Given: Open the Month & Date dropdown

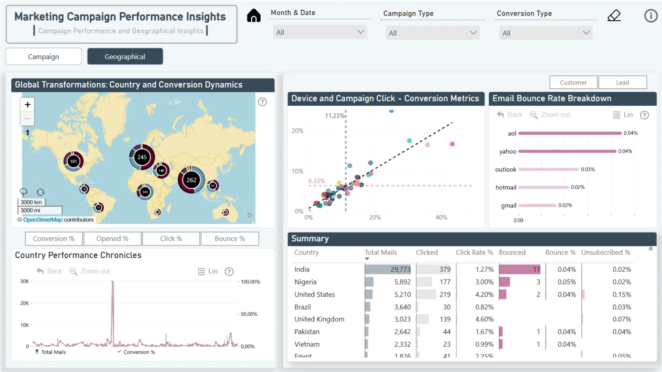Looking at the screenshot, I should 320,32.
